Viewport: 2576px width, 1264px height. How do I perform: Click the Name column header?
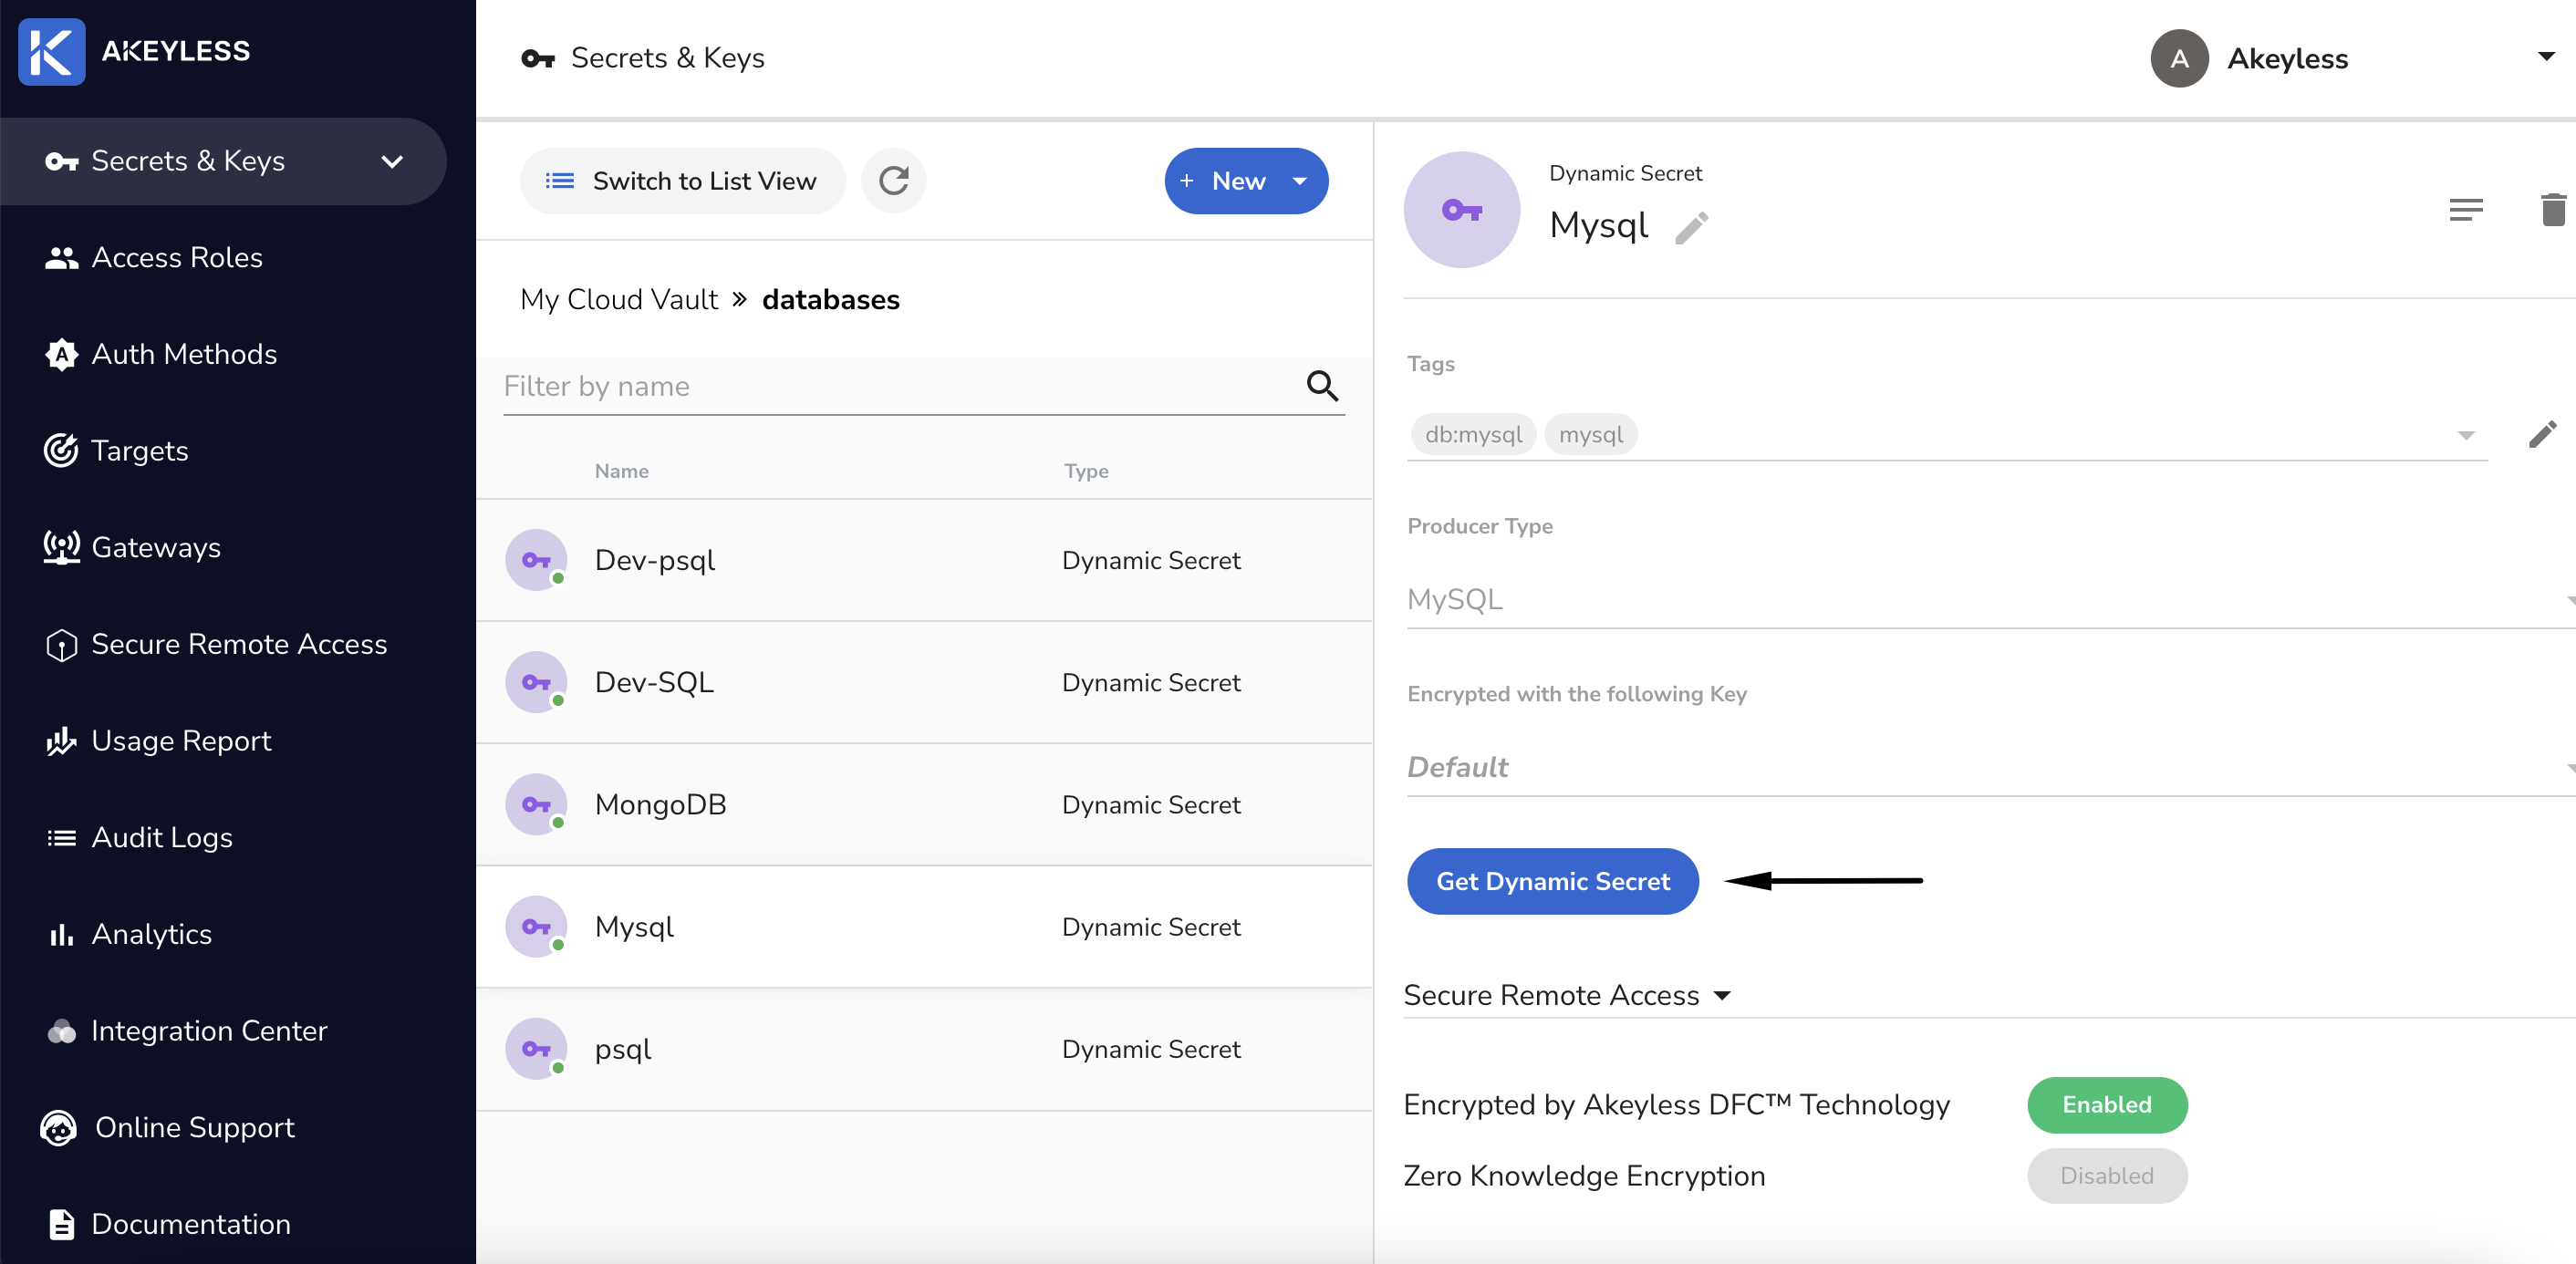click(621, 472)
